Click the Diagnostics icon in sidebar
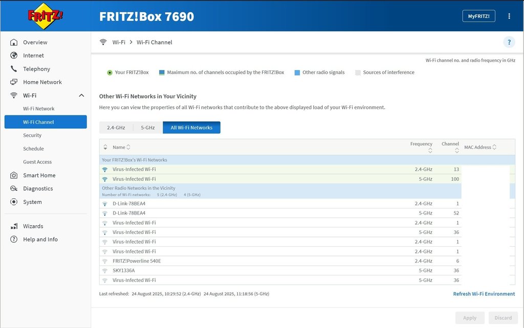524x328 pixels. (14, 189)
